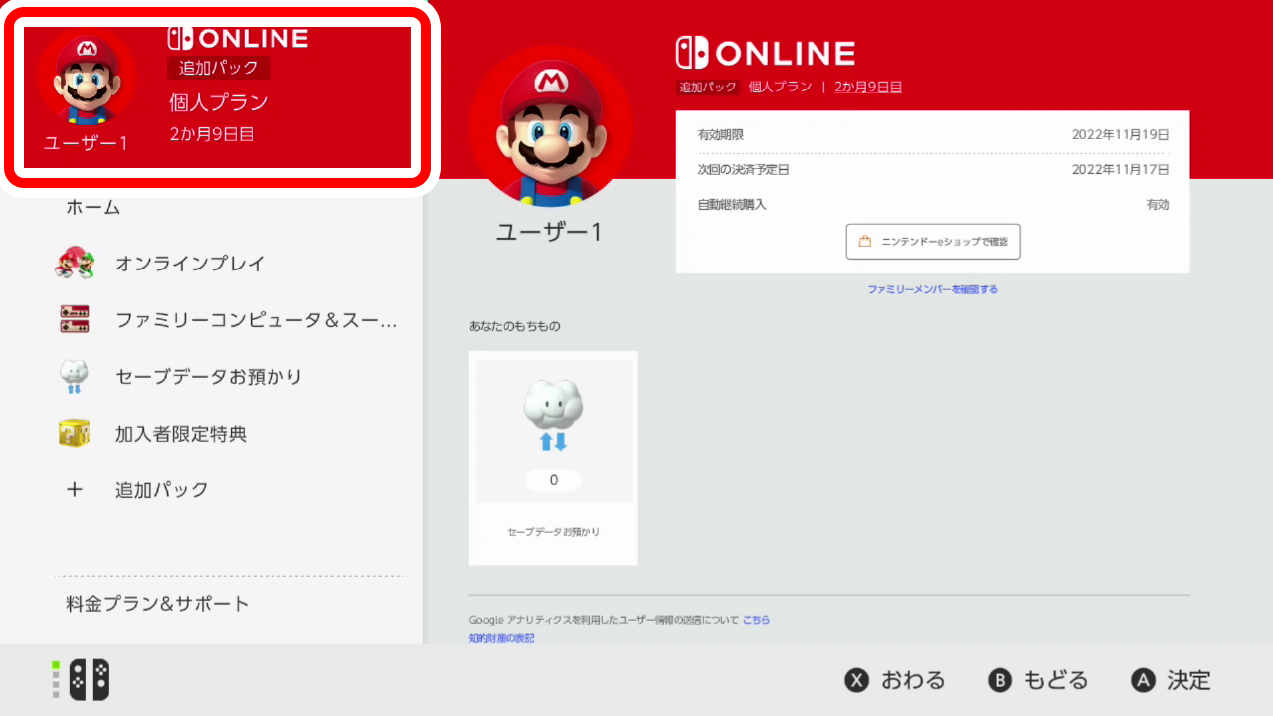Open the ホーム menu item

[92, 208]
